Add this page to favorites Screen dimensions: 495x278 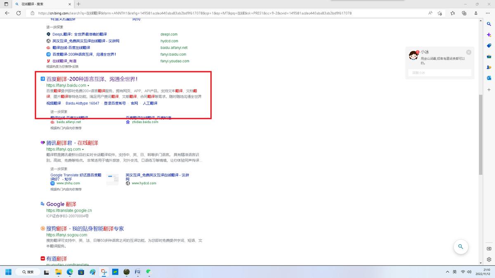pyautogui.click(x=440, y=13)
